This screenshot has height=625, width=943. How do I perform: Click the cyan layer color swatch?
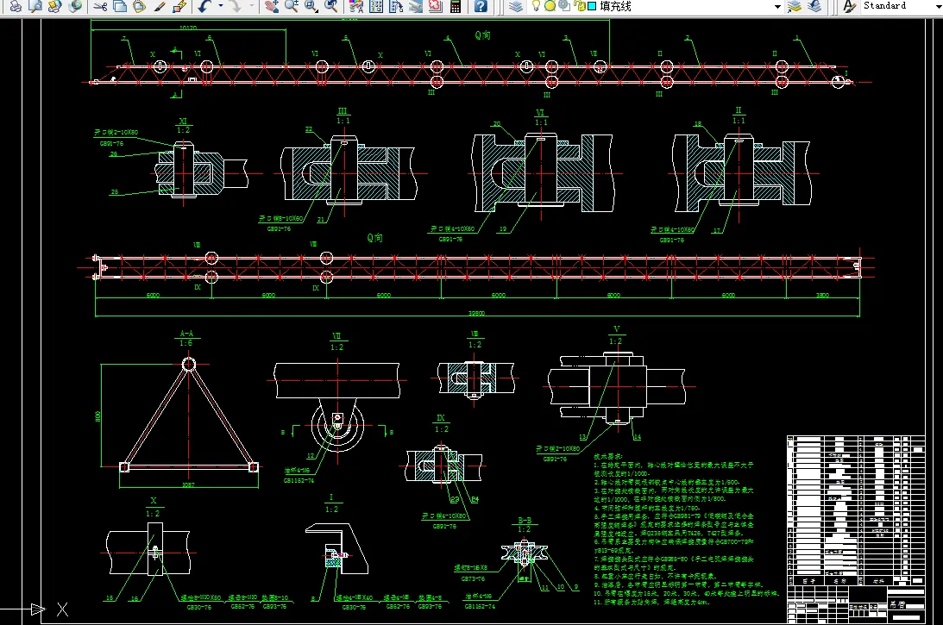click(592, 6)
